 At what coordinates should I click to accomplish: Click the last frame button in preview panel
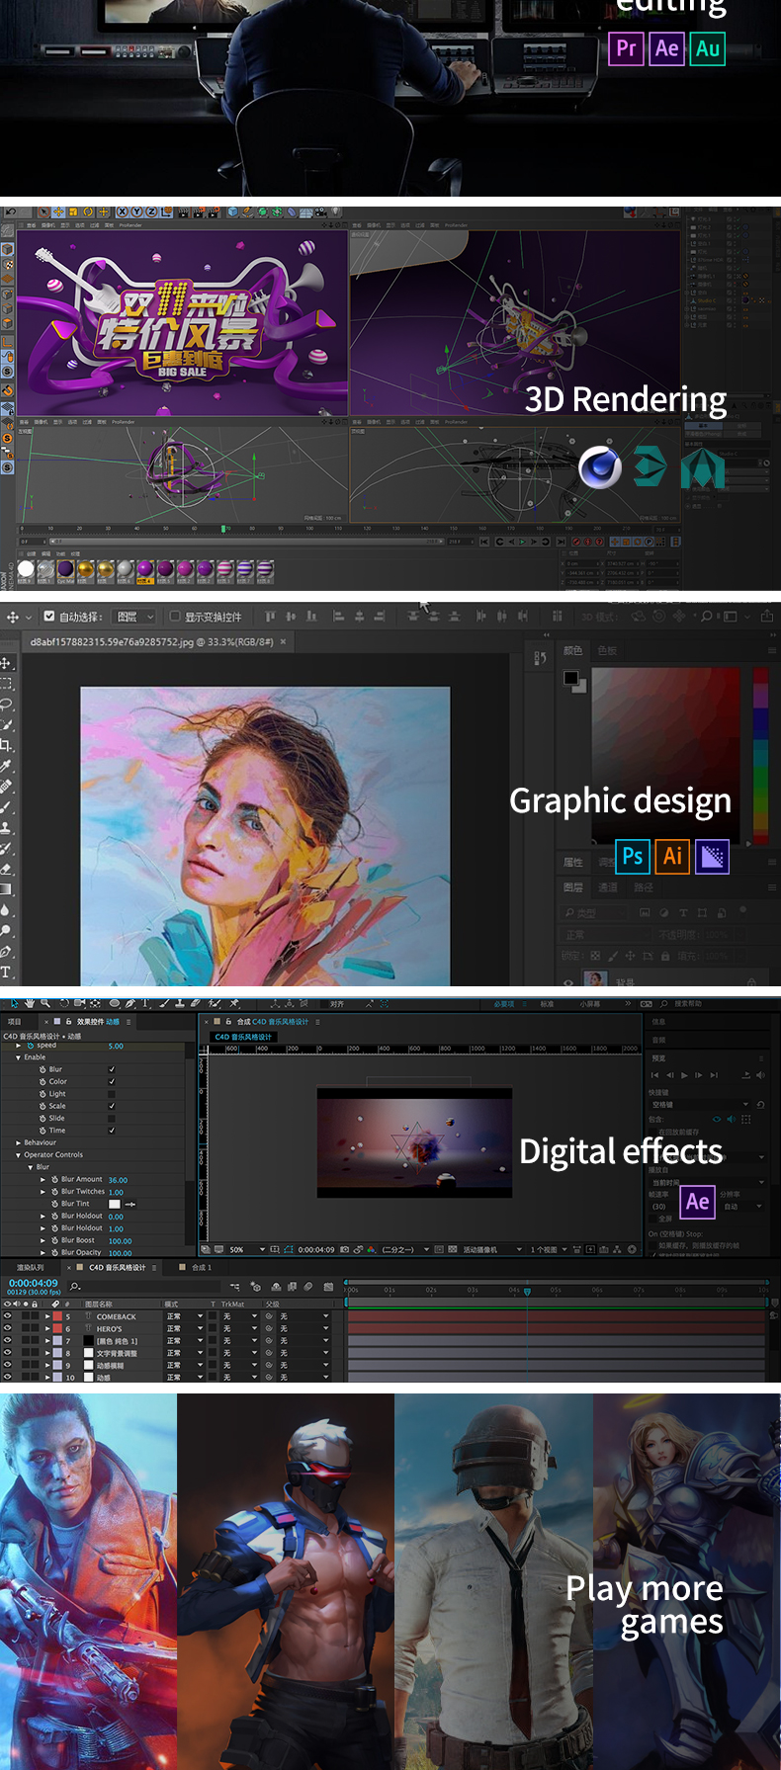pyautogui.click(x=714, y=1075)
